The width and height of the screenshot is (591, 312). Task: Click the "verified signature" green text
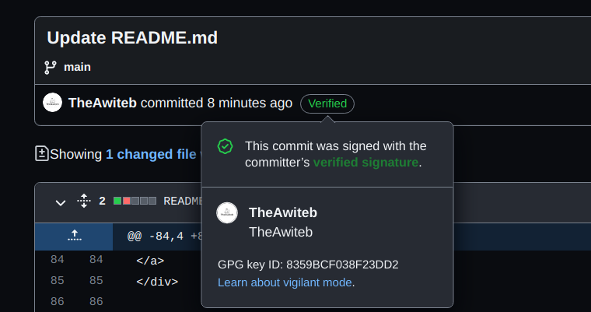tap(365, 162)
